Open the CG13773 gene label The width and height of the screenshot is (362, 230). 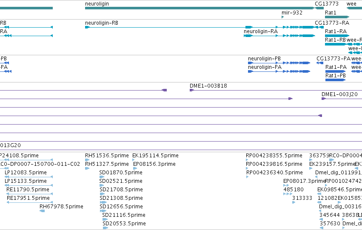[326, 4]
